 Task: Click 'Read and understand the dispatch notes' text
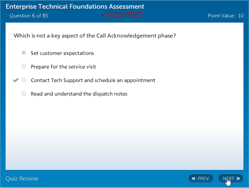tap(79, 94)
